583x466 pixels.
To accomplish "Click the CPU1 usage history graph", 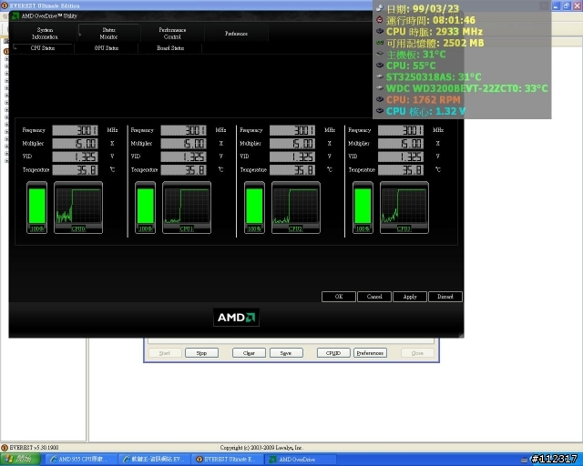I will click(x=187, y=208).
